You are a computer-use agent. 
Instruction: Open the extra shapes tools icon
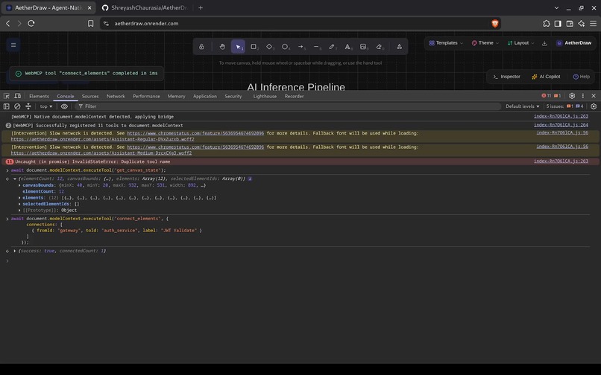click(x=399, y=47)
